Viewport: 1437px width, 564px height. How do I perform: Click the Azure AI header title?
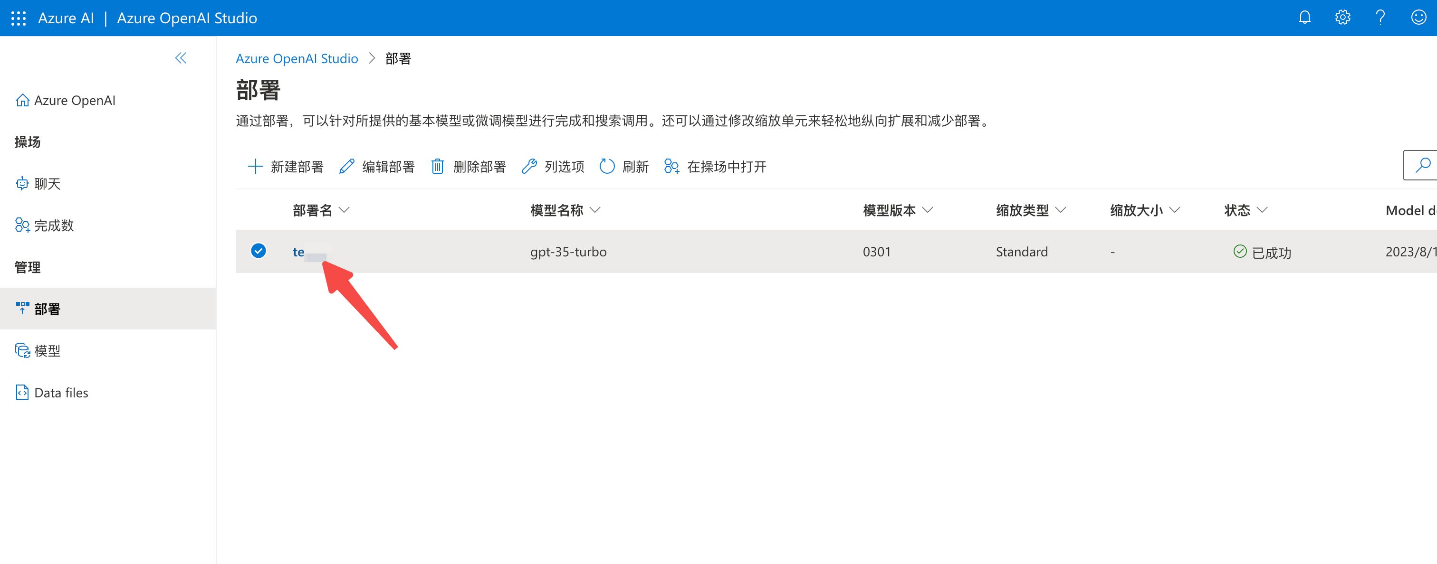[x=66, y=19]
